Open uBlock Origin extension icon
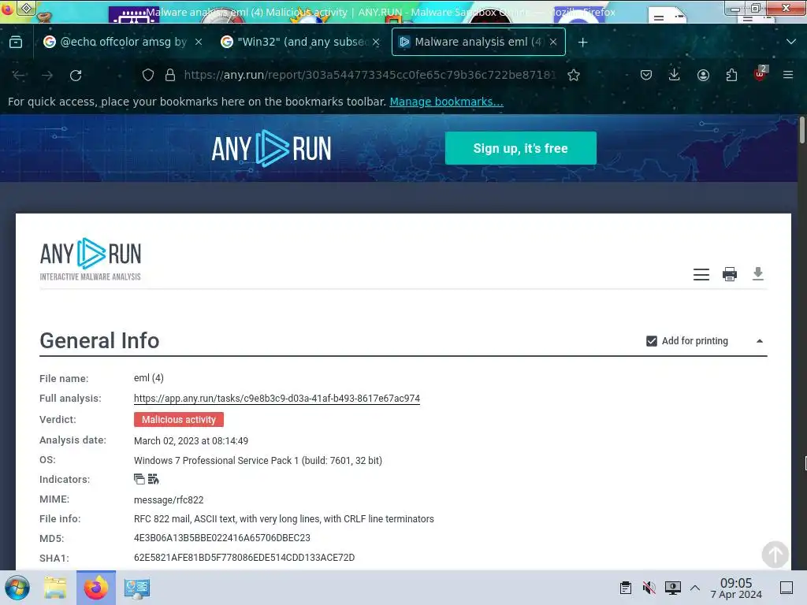This screenshot has width=807, height=605. coord(761,74)
